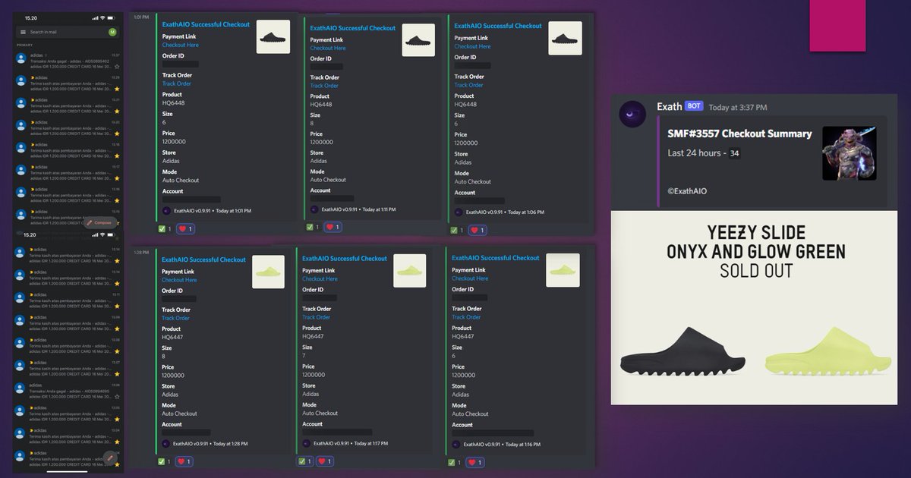
Task: Click Checkout Here in the 1:16 PM card
Action: point(470,278)
